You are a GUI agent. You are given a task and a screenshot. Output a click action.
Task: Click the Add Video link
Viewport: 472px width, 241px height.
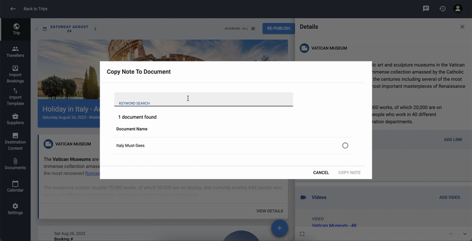tap(450, 197)
